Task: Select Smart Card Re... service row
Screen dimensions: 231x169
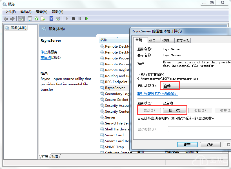Action: 115,141
